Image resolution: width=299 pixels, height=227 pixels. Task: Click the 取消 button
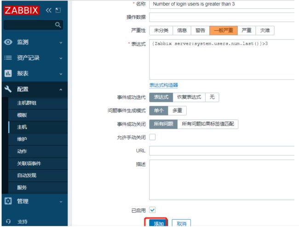coord(181,223)
